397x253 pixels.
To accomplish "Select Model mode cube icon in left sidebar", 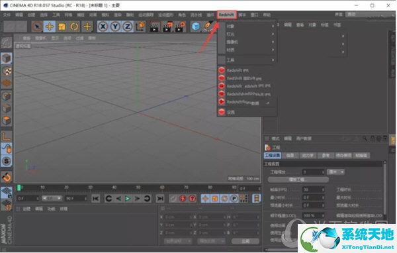I will tap(7, 58).
